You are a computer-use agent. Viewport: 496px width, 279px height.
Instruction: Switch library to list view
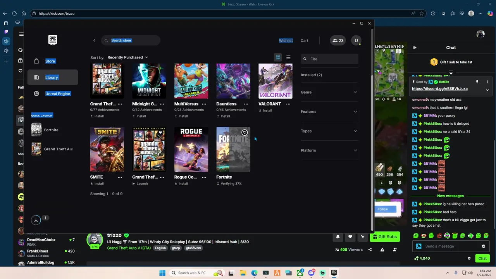coord(288,57)
